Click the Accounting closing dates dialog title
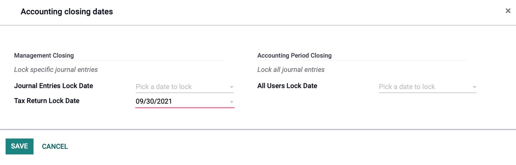 [67, 12]
